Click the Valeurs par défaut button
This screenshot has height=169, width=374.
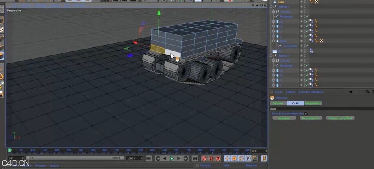[340, 118]
